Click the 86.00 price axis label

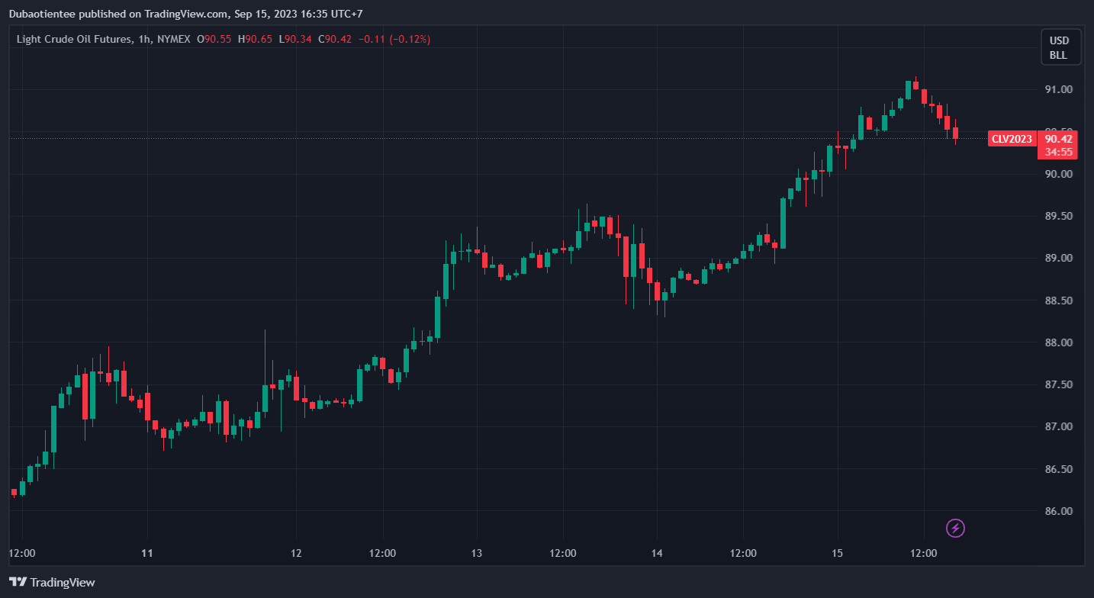tap(1059, 511)
